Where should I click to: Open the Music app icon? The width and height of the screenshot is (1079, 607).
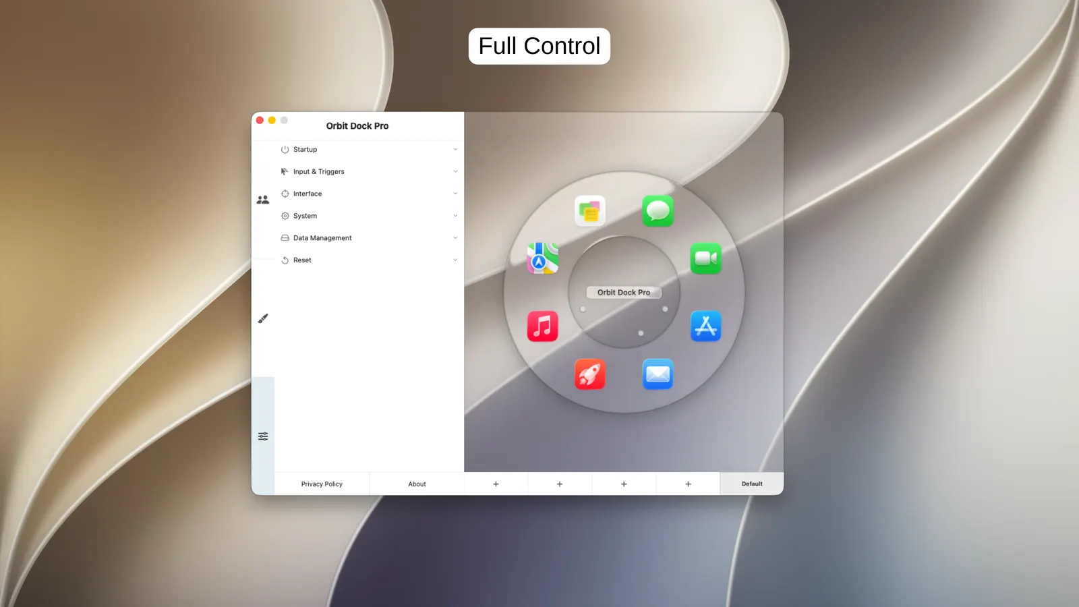tap(542, 326)
